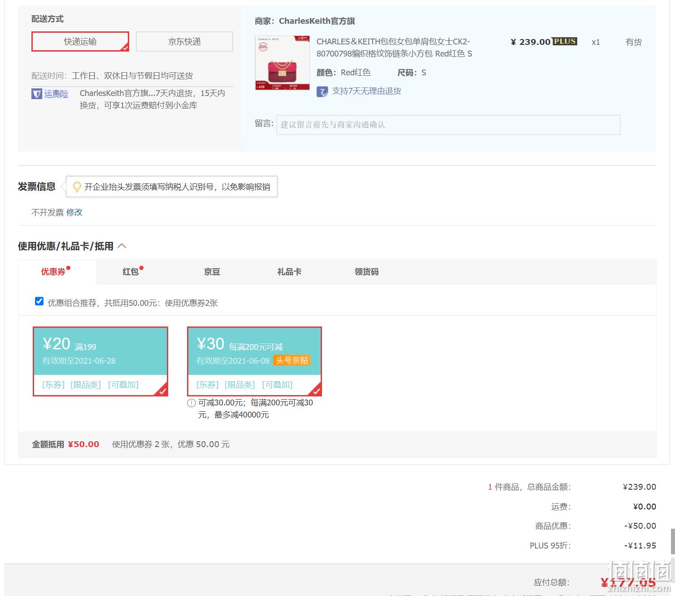Deselect the ¥20 满199 coupon
Image resolution: width=675 pixels, height=596 pixels.
[100, 361]
